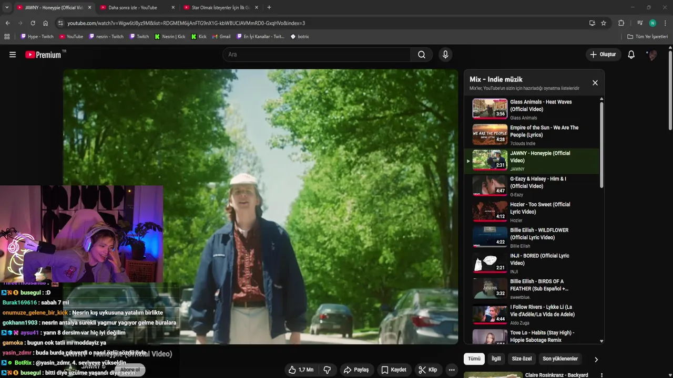Viewport: 673px width, 378px height.
Task: Create a clip with Klip scissors button
Action: (428, 370)
